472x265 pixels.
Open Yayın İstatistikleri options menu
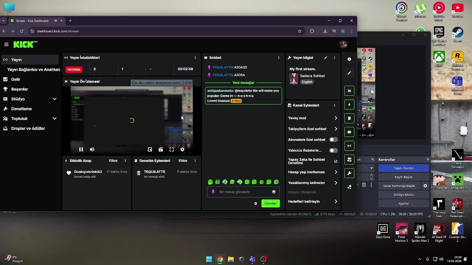click(x=195, y=58)
